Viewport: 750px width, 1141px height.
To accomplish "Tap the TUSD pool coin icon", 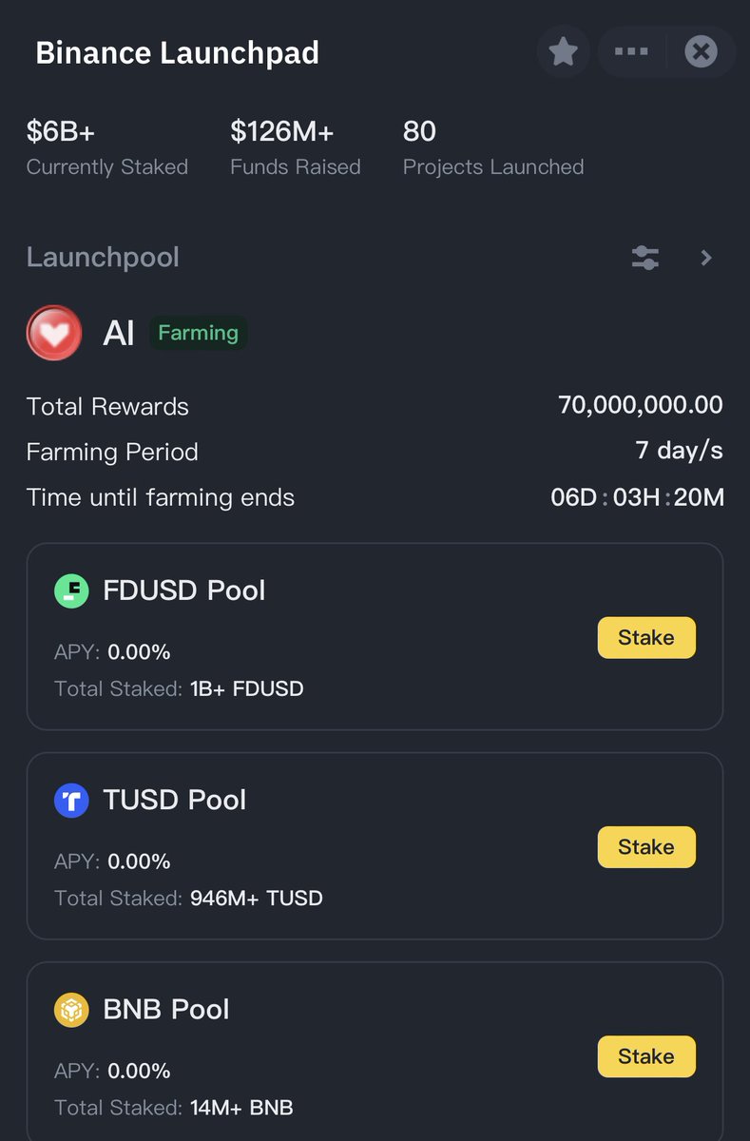I will [71, 801].
